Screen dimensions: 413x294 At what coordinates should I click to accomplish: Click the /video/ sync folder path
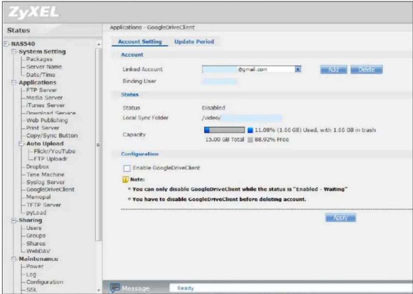(211, 118)
